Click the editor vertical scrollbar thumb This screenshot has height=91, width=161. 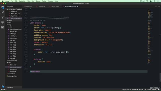160,77
